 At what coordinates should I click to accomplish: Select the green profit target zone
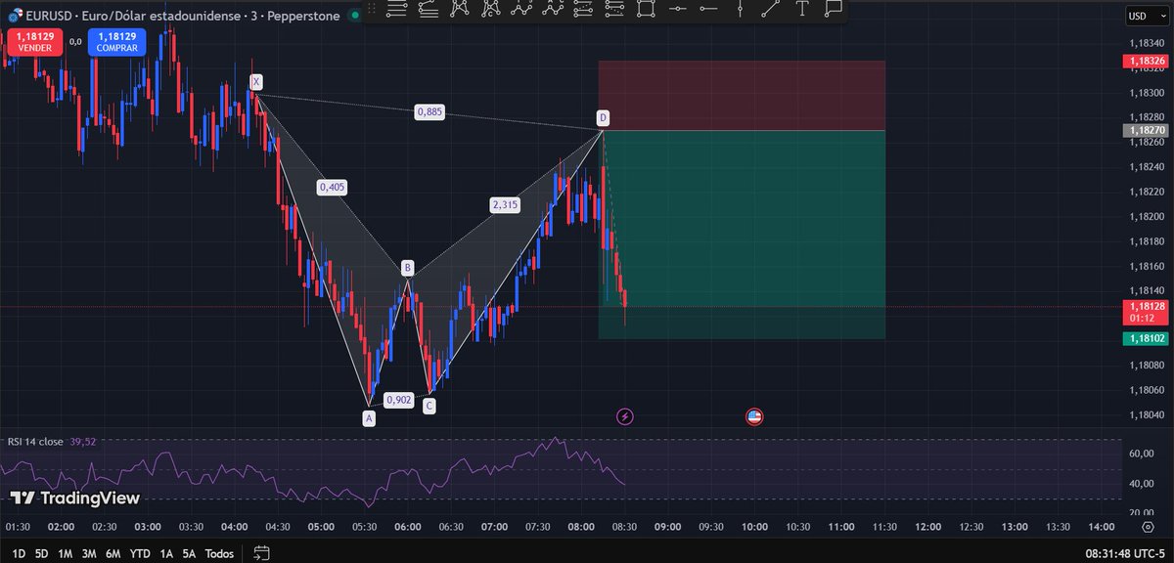coord(742,235)
